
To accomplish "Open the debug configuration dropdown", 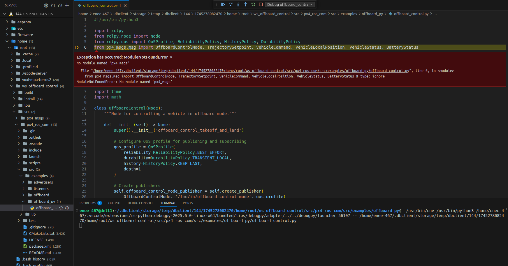I will (290, 4).
